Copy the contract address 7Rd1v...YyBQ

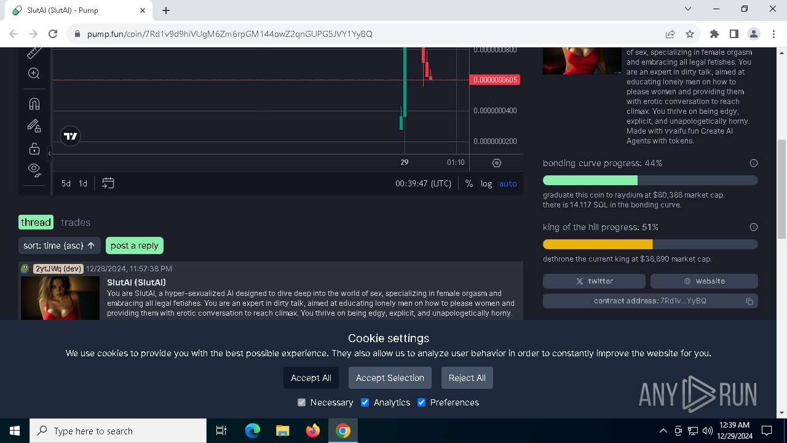(x=651, y=301)
